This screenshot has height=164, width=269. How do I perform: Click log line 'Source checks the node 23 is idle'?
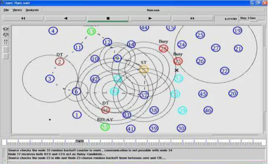pyautogui.click(x=87, y=158)
